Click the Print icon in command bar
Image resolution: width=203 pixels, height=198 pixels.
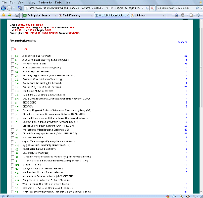pyautogui.click(x=183, y=15)
